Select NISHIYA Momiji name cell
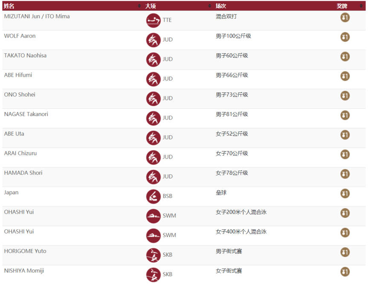The width and height of the screenshot is (368, 284). pos(24,271)
